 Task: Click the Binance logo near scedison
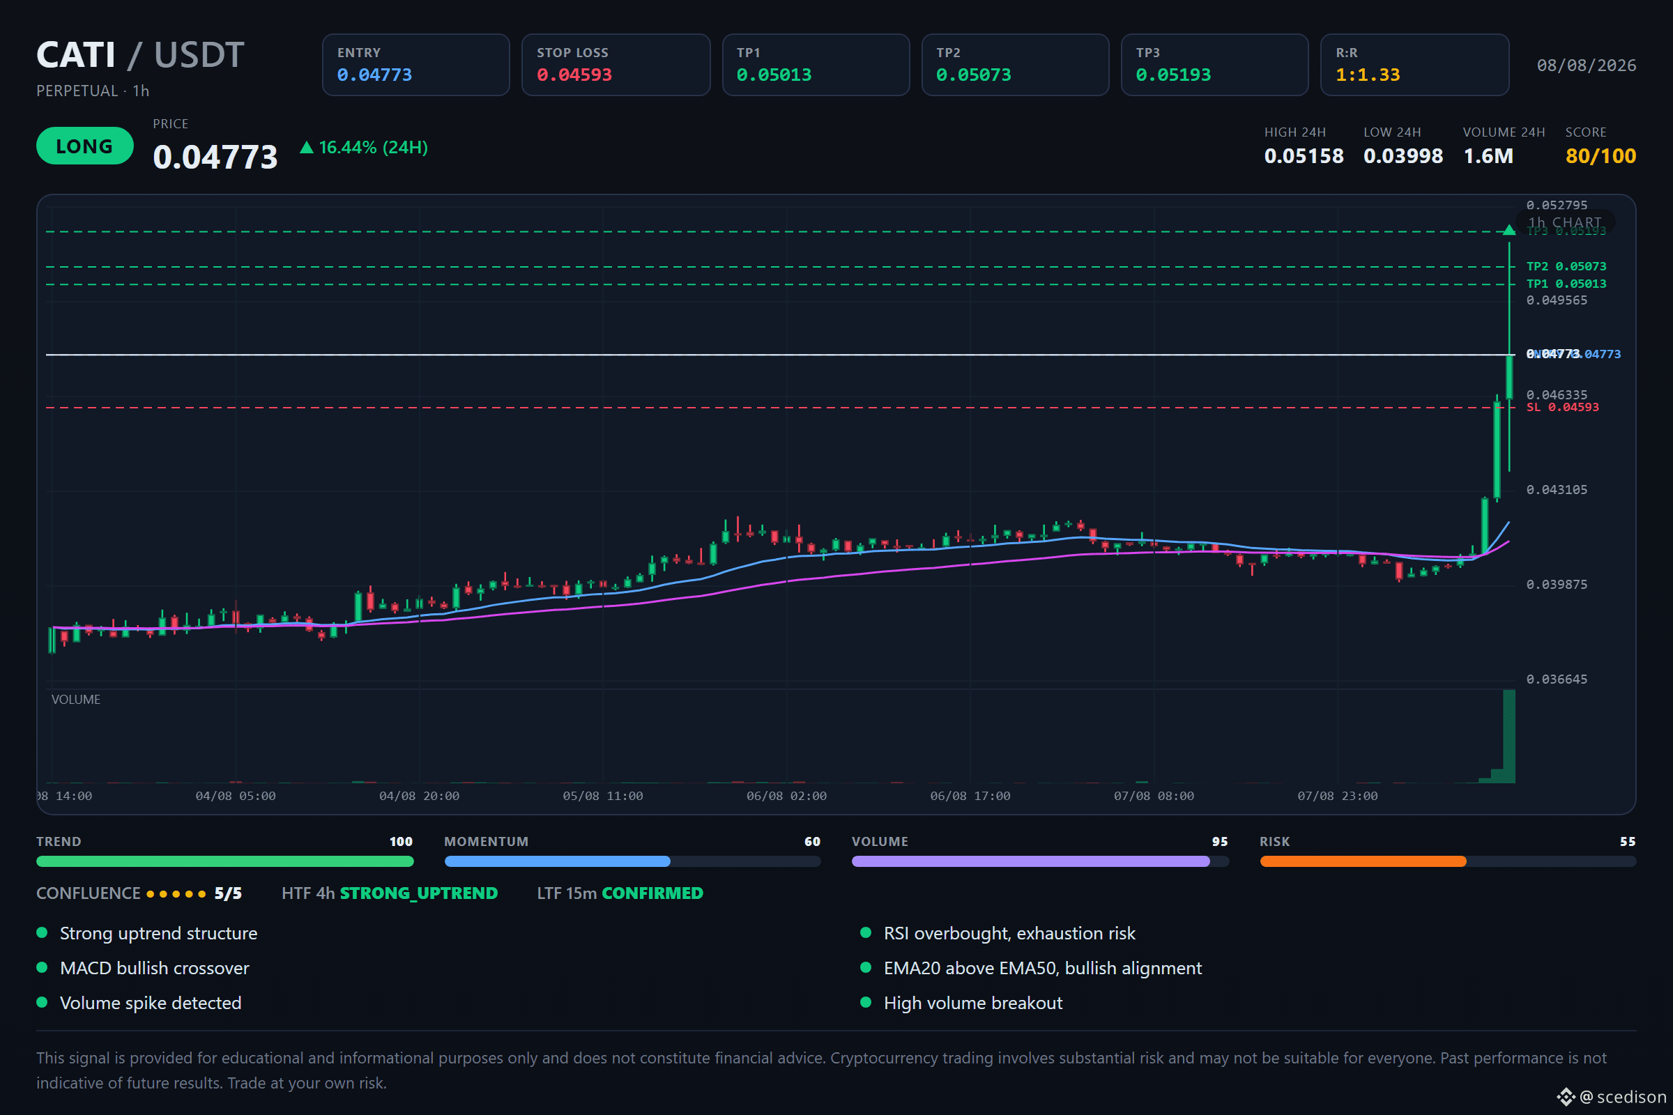point(1566,1096)
